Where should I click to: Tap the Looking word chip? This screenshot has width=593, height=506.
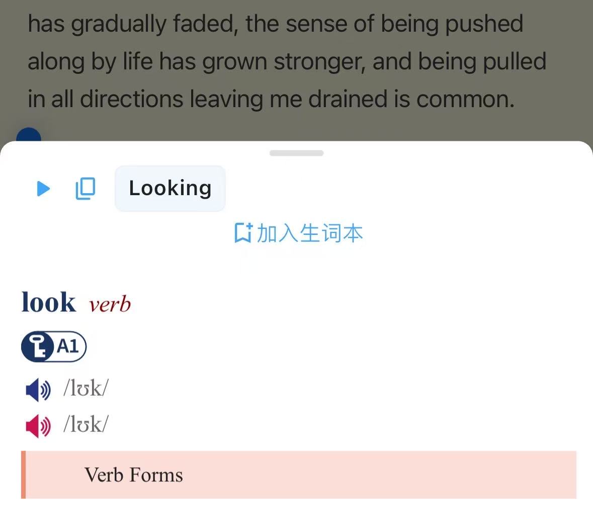click(170, 189)
